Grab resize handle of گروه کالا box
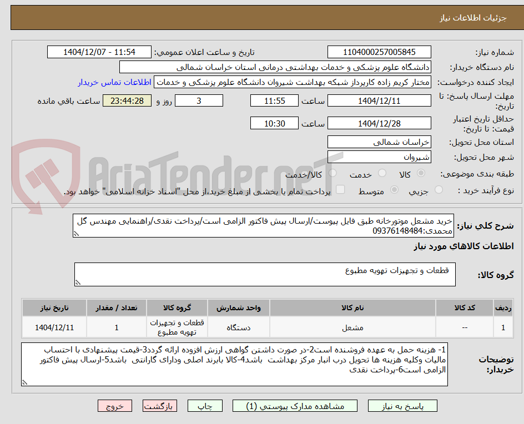The width and height of the screenshot is (524, 424). (78, 282)
